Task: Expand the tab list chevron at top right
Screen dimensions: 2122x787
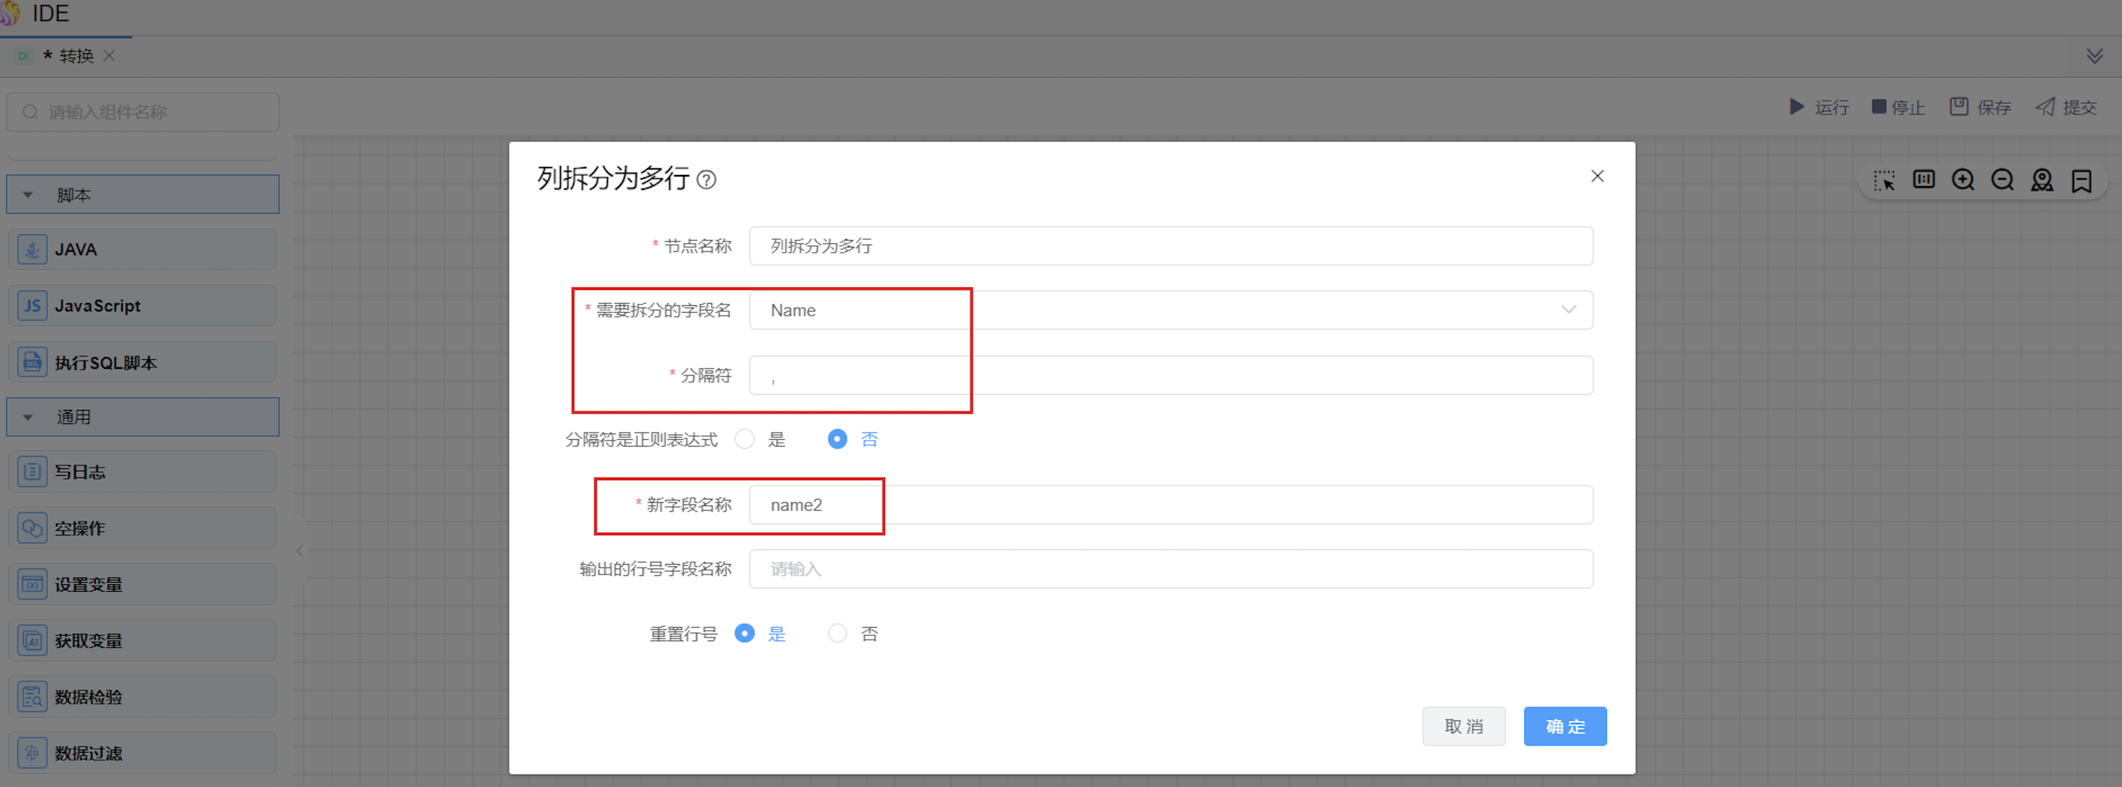Action: pos(2094,56)
